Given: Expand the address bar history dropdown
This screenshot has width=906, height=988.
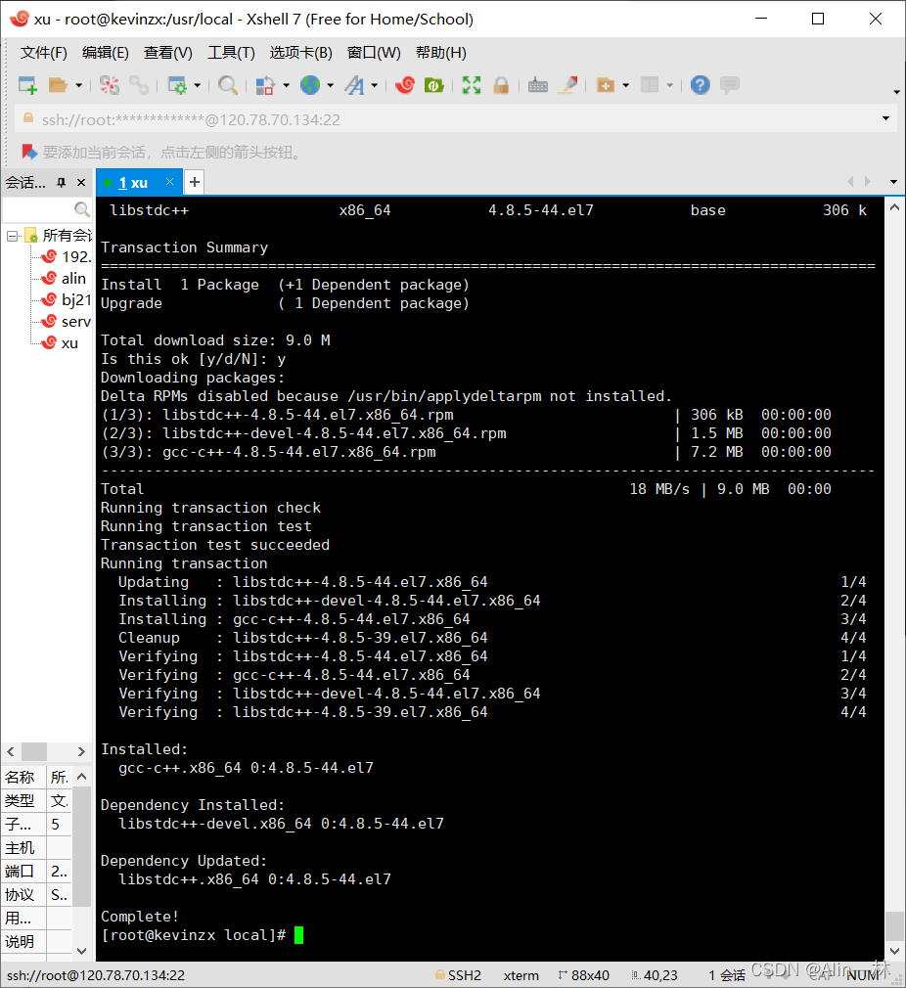Looking at the screenshot, I should [885, 118].
